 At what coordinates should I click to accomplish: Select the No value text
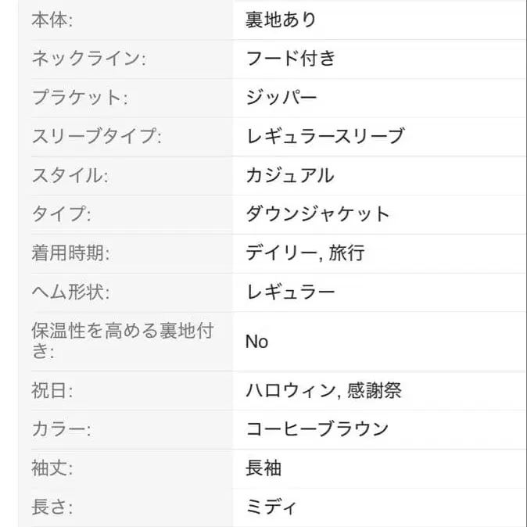point(256,342)
